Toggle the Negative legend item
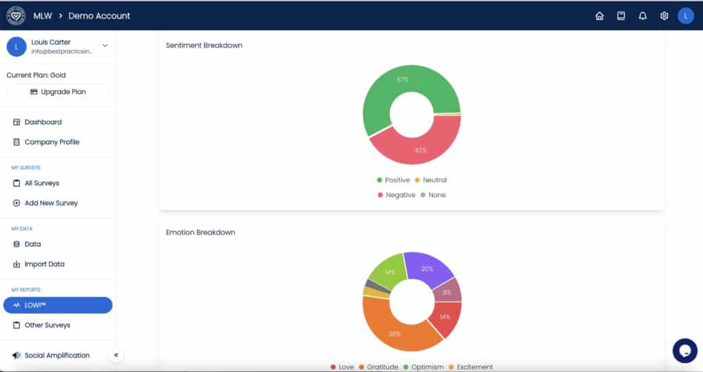This screenshot has width=703, height=372. 396,195
